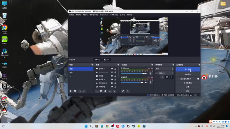Move the scene down with the down arrow
Viewport: 230px width, 129px height.
click(84, 91)
